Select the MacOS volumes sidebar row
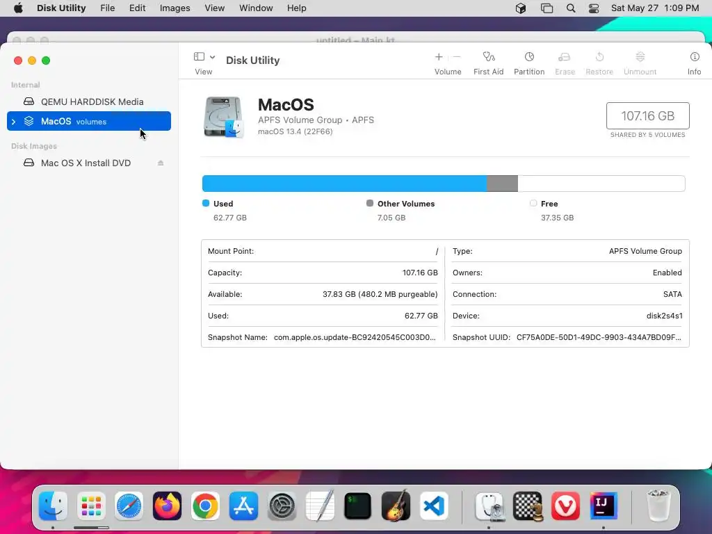Image resolution: width=712 pixels, height=534 pixels. [x=89, y=121]
